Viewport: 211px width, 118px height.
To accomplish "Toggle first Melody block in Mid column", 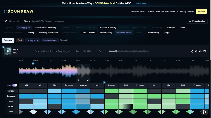I will pyautogui.click(x=26, y=91).
